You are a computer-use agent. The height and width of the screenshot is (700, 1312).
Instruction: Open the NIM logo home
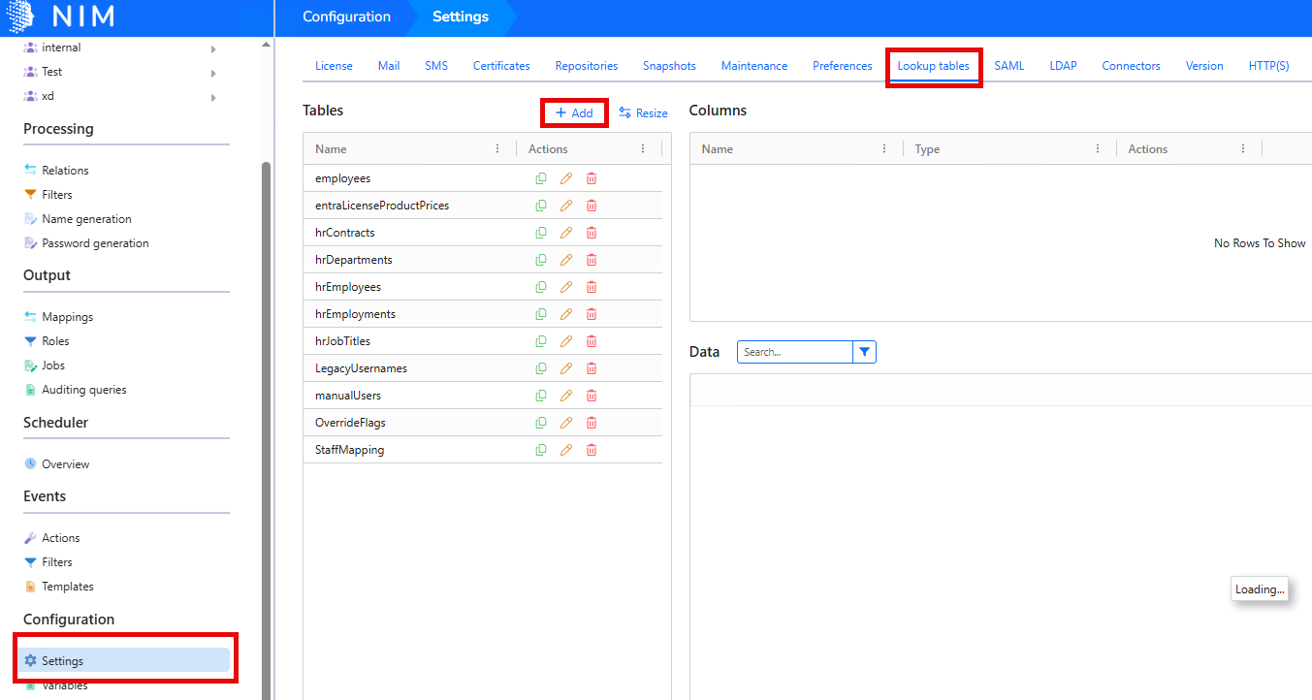(60, 16)
